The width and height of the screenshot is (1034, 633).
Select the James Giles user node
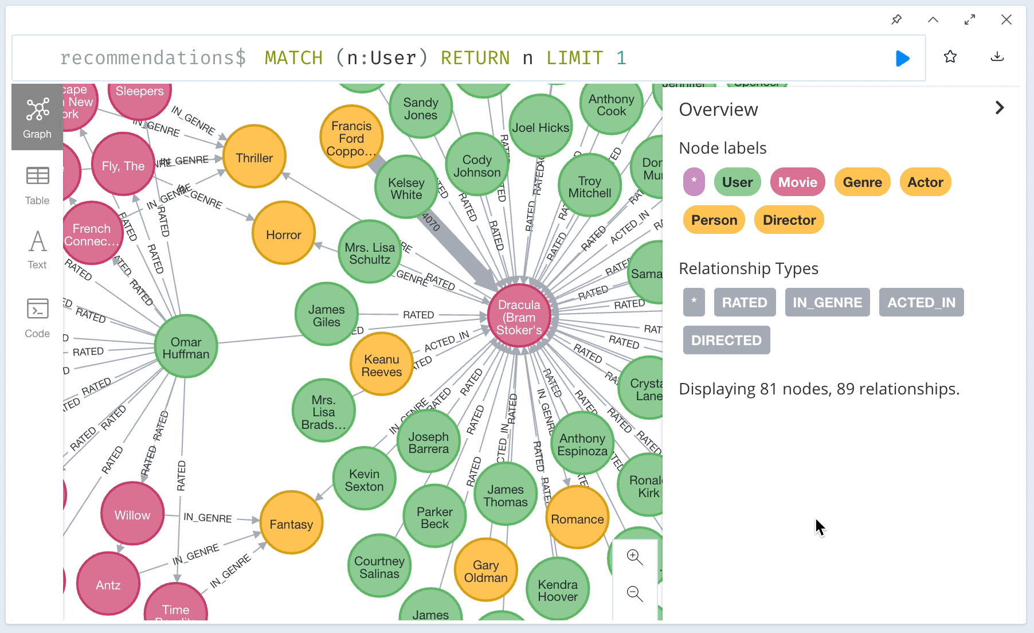tap(327, 314)
